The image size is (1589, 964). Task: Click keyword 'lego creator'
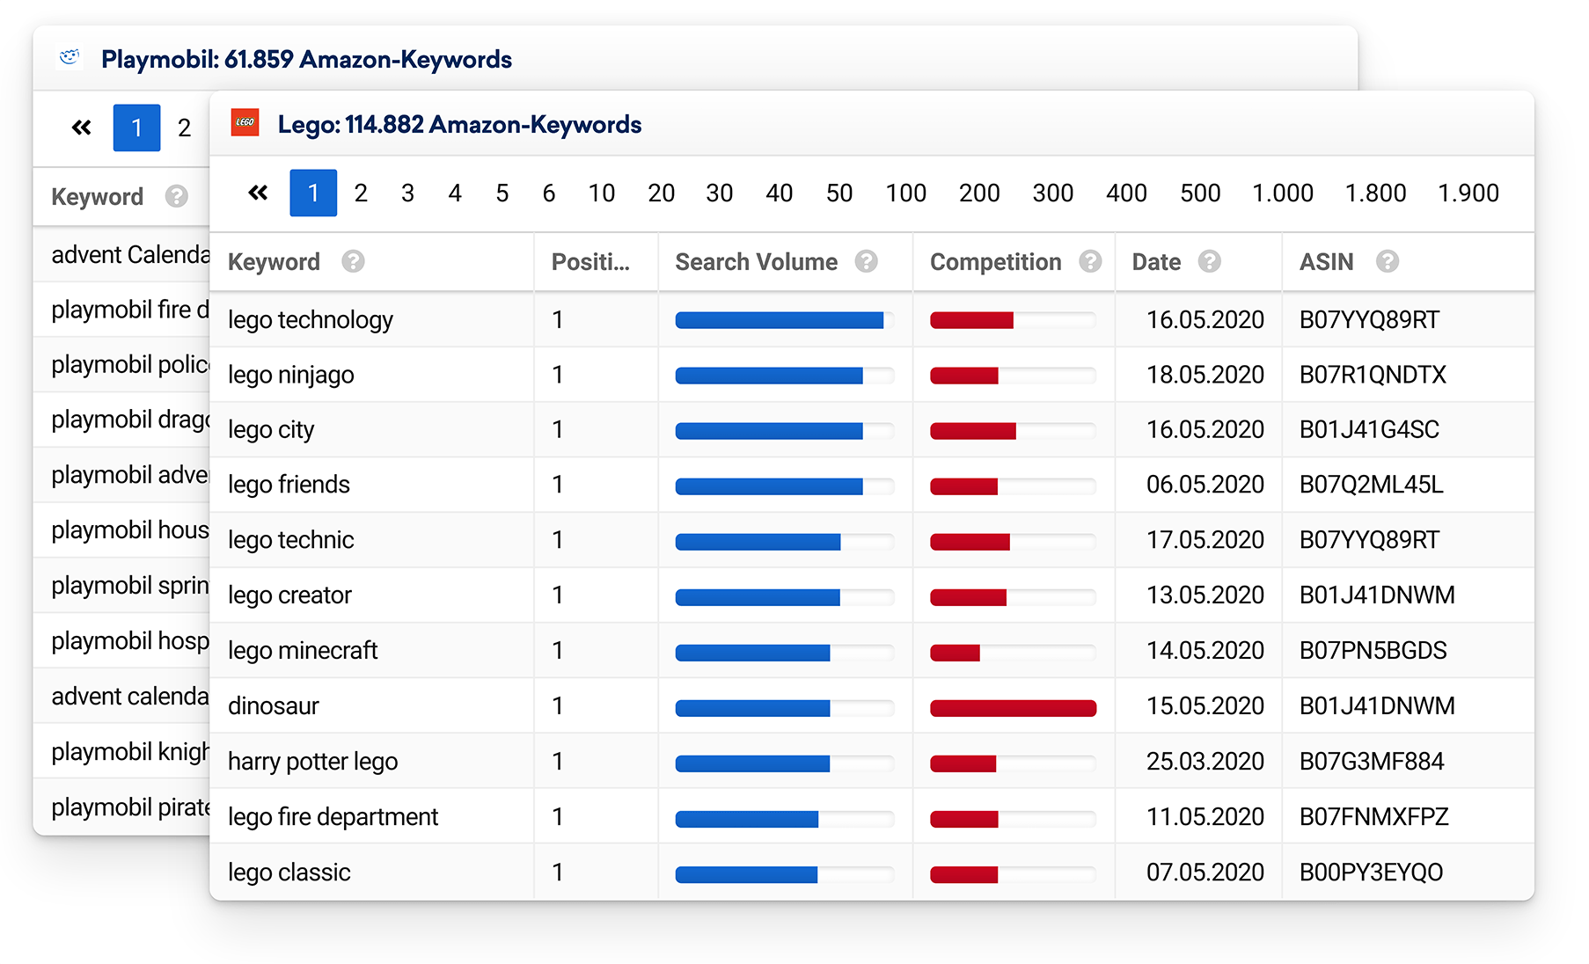pyautogui.click(x=289, y=595)
